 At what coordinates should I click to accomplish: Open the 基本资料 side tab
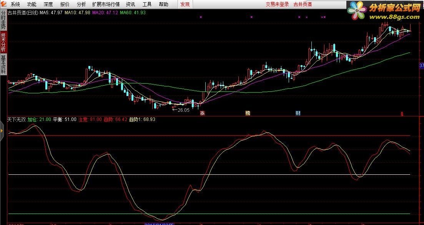coord(3,64)
